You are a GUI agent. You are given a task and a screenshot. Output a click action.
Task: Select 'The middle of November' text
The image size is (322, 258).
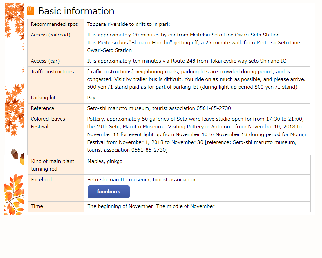pos(185,206)
